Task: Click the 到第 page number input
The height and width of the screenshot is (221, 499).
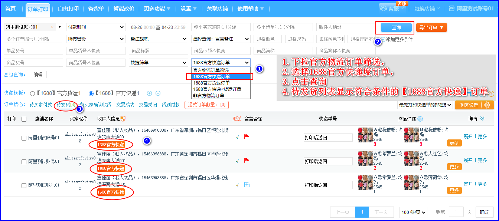Action: click(456, 212)
